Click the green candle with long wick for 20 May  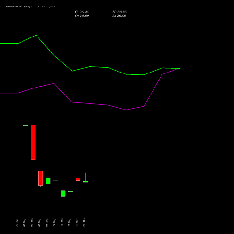(x=86, y=182)
